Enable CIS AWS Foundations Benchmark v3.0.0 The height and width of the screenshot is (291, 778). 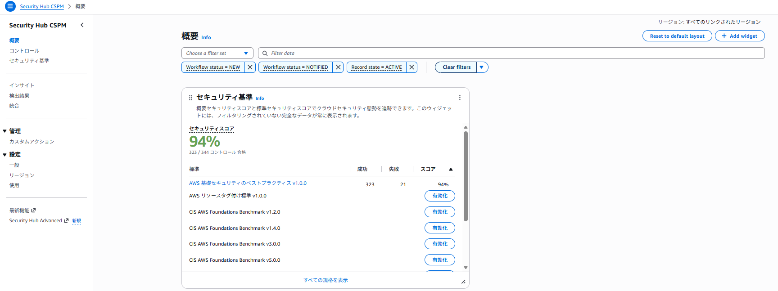440,244
